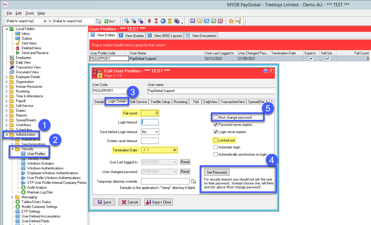Click the yellow star favourites icon

coord(231,21)
